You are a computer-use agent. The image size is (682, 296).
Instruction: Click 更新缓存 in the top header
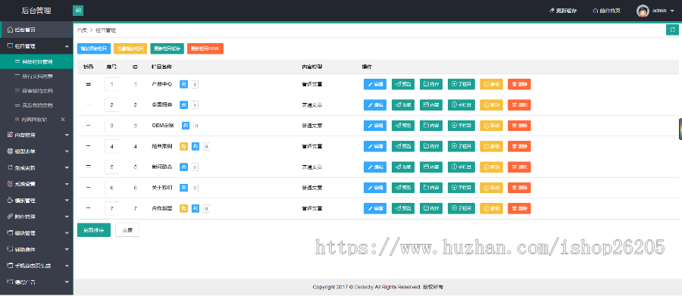563,11
